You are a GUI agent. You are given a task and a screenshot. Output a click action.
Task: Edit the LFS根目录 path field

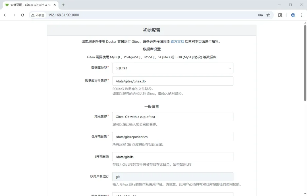pyautogui.click(x=173, y=157)
